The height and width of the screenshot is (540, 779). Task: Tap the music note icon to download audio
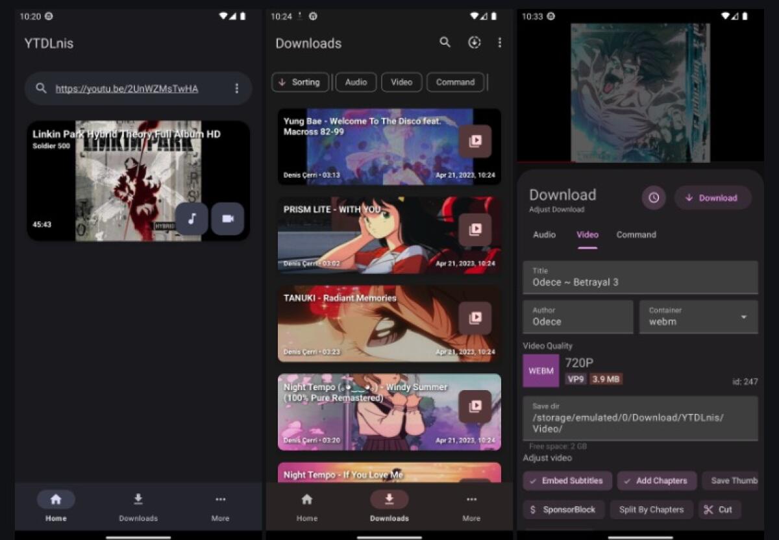(x=193, y=219)
